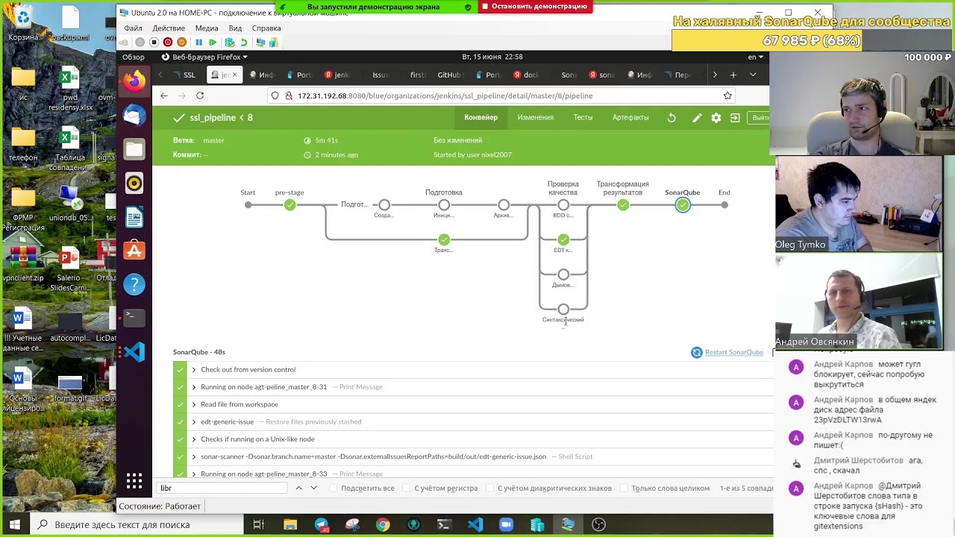
Task: Go back in Firefox
Action: click(x=164, y=95)
